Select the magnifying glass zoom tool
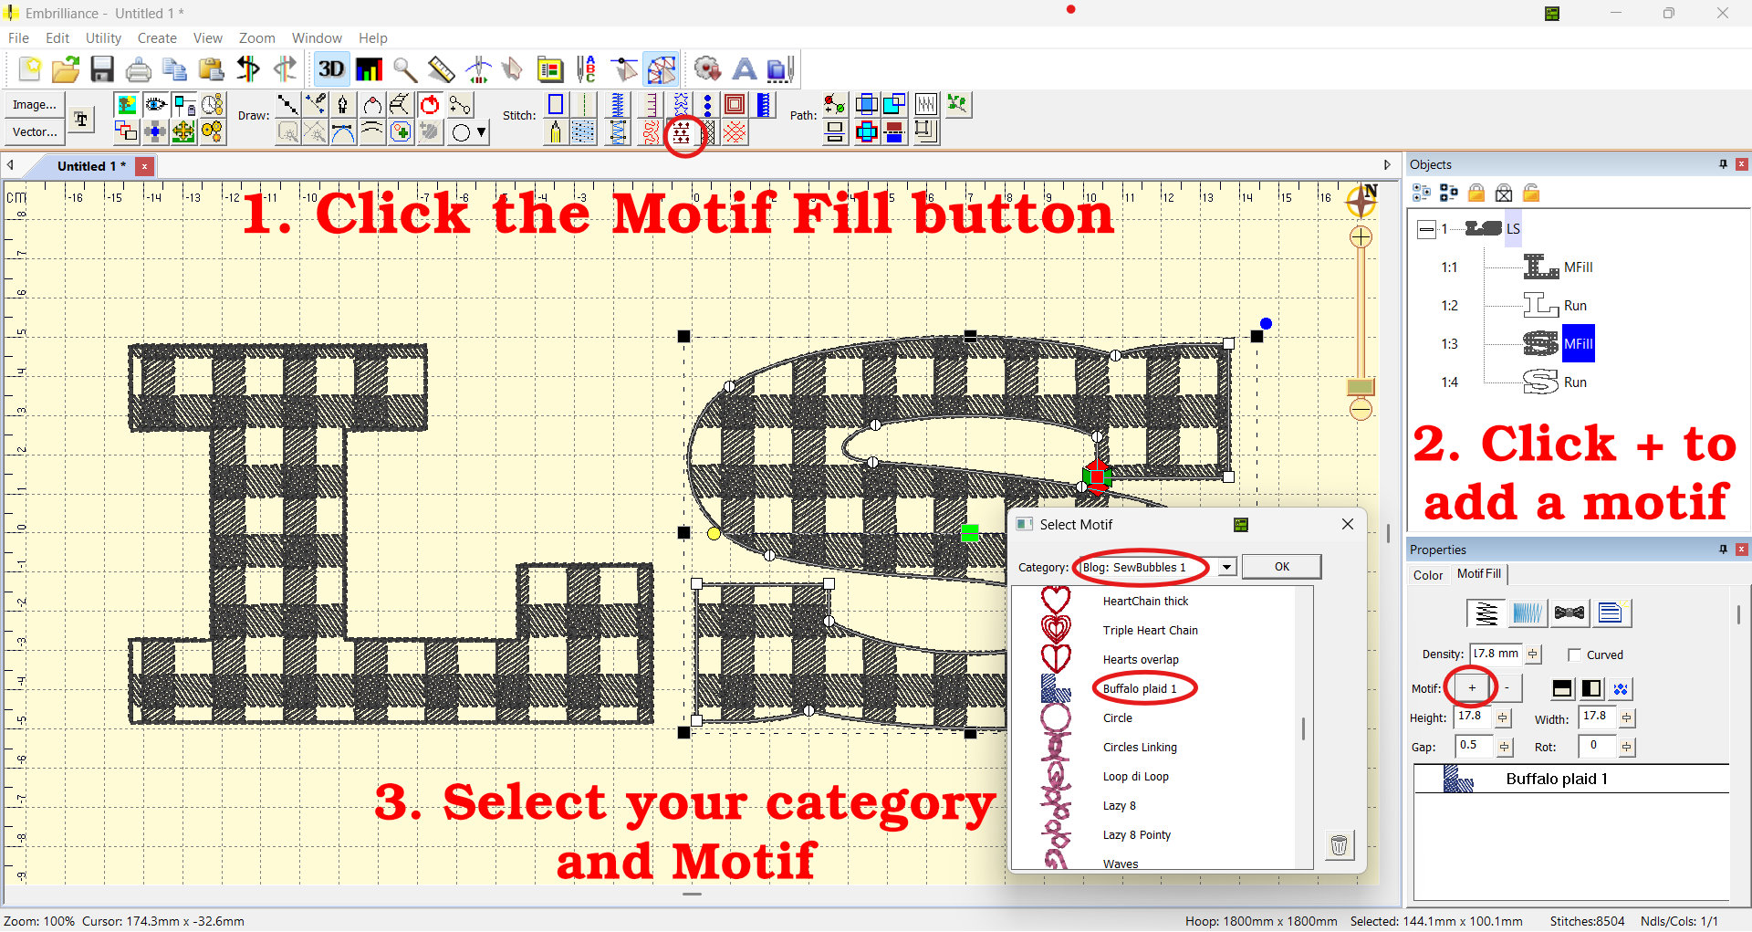Screen dimensions: 1752x932 point(405,69)
